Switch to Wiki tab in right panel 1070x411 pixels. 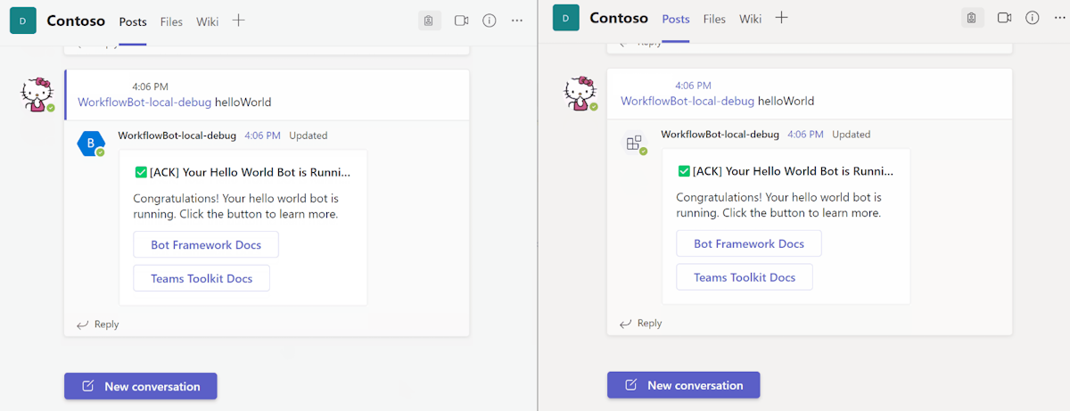coord(750,19)
